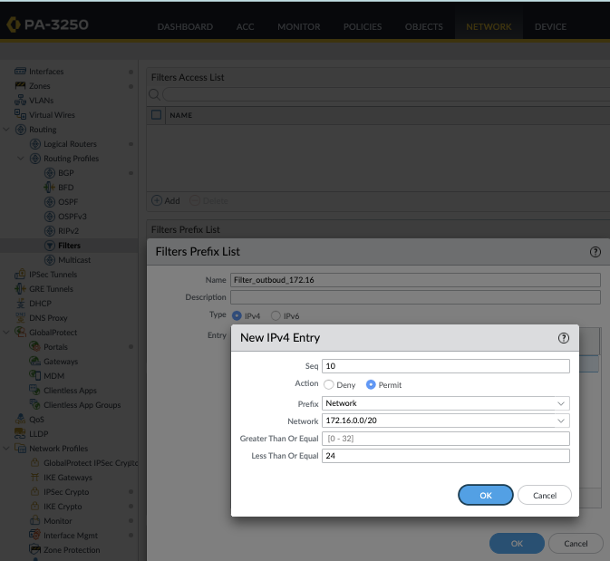Click the QoS icon

click(20, 419)
